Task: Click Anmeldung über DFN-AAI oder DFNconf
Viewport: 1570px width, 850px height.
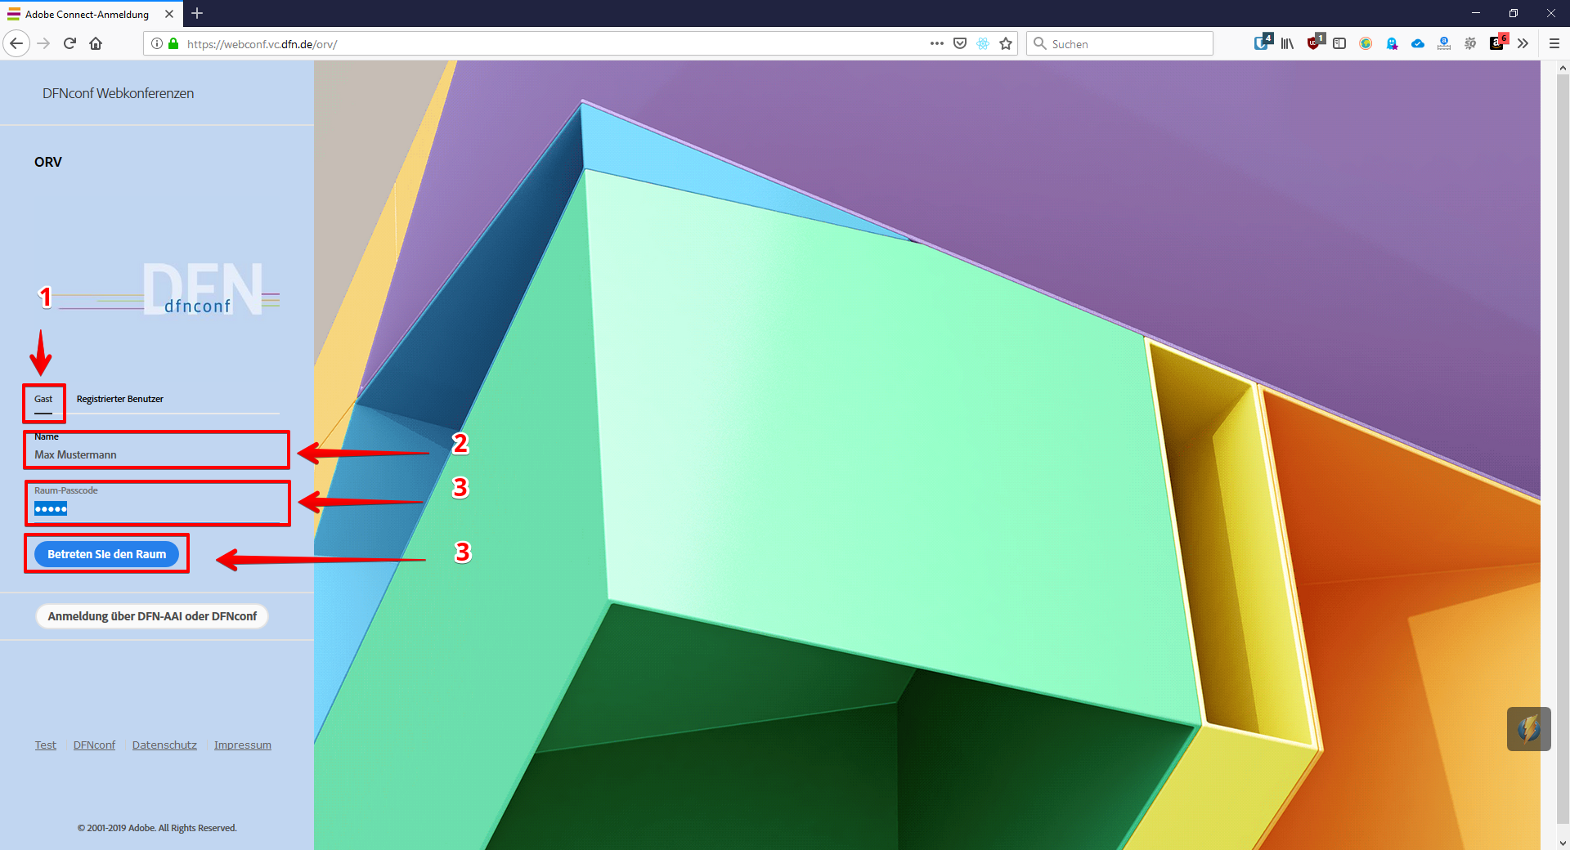Action: [152, 616]
